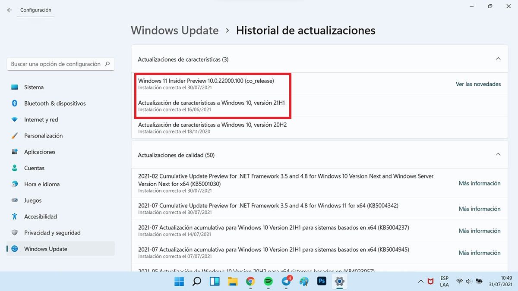Open the clock and date flyout
Screen dimensions: 518x291
[x=501, y=282]
